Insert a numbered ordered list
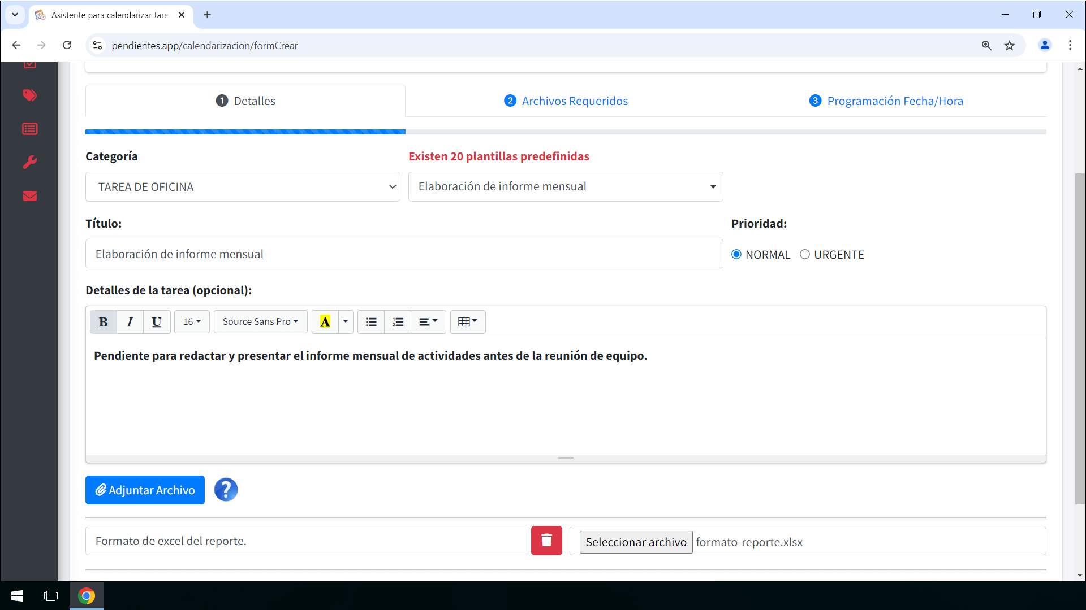Viewport: 1086px width, 610px height. coord(398,322)
